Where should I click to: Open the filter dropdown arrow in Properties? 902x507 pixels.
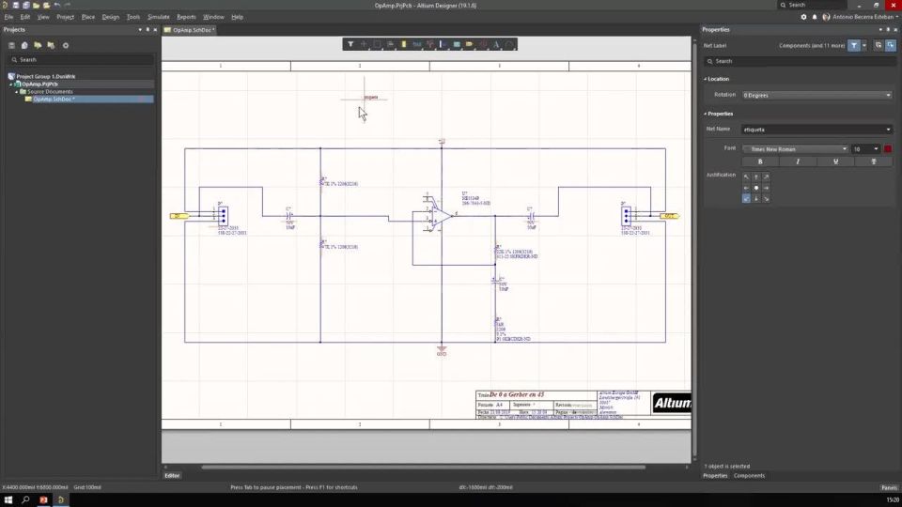coord(864,45)
